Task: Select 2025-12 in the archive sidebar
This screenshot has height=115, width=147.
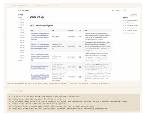Action: [x=22, y=30]
